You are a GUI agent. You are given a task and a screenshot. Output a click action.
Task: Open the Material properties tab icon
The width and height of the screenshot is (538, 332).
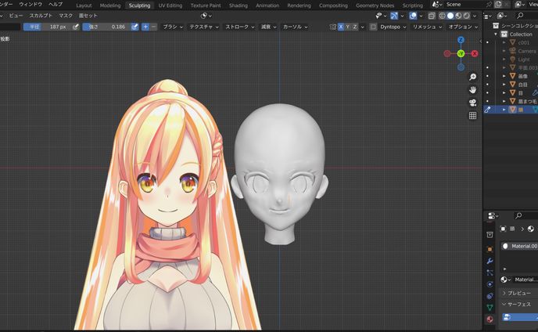pyautogui.click(x=490, y=319)
